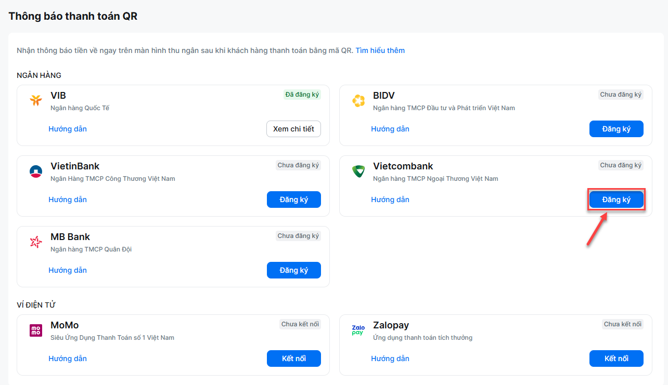Open the VietinBank 'Hướng dẫn' guide link
668x385 pixels.
(x=68, y=200)
